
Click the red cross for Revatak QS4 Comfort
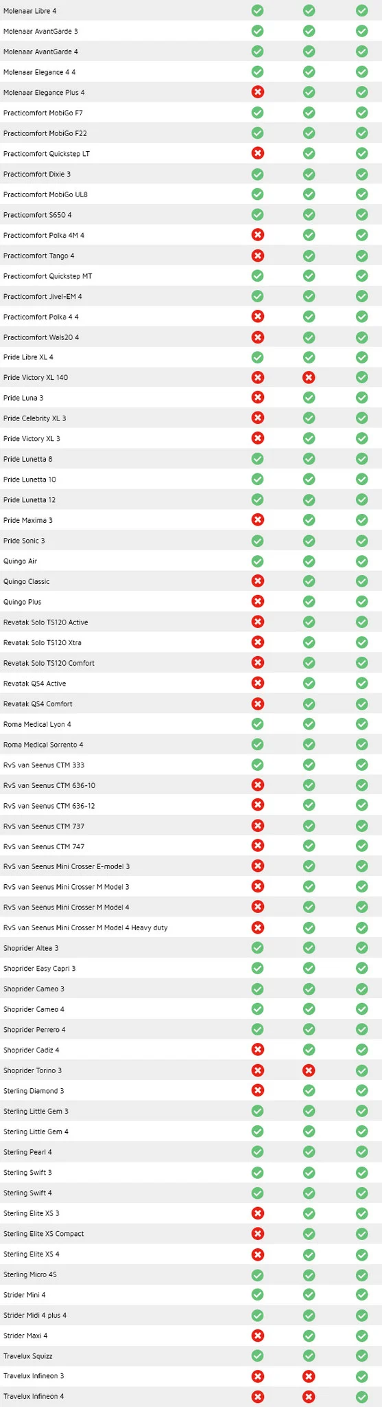(x=258, y=703)
